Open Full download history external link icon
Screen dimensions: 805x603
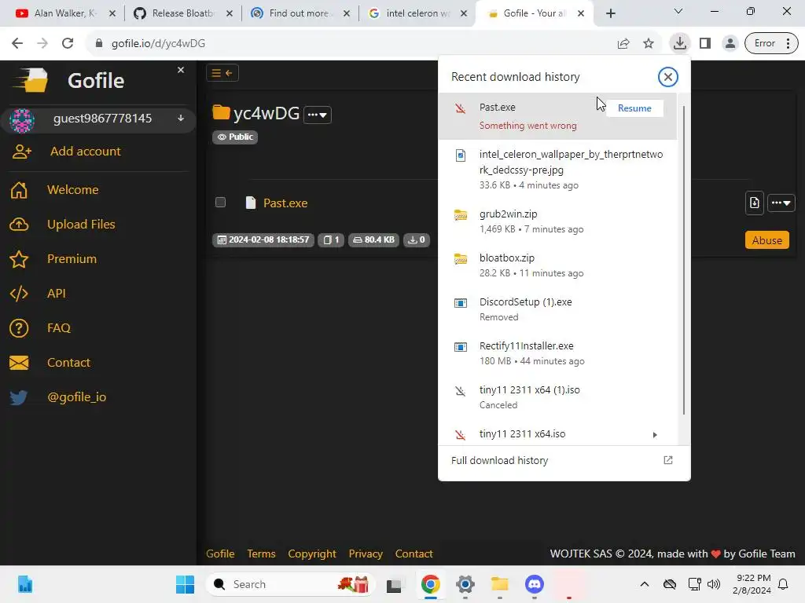click(668, 460)
